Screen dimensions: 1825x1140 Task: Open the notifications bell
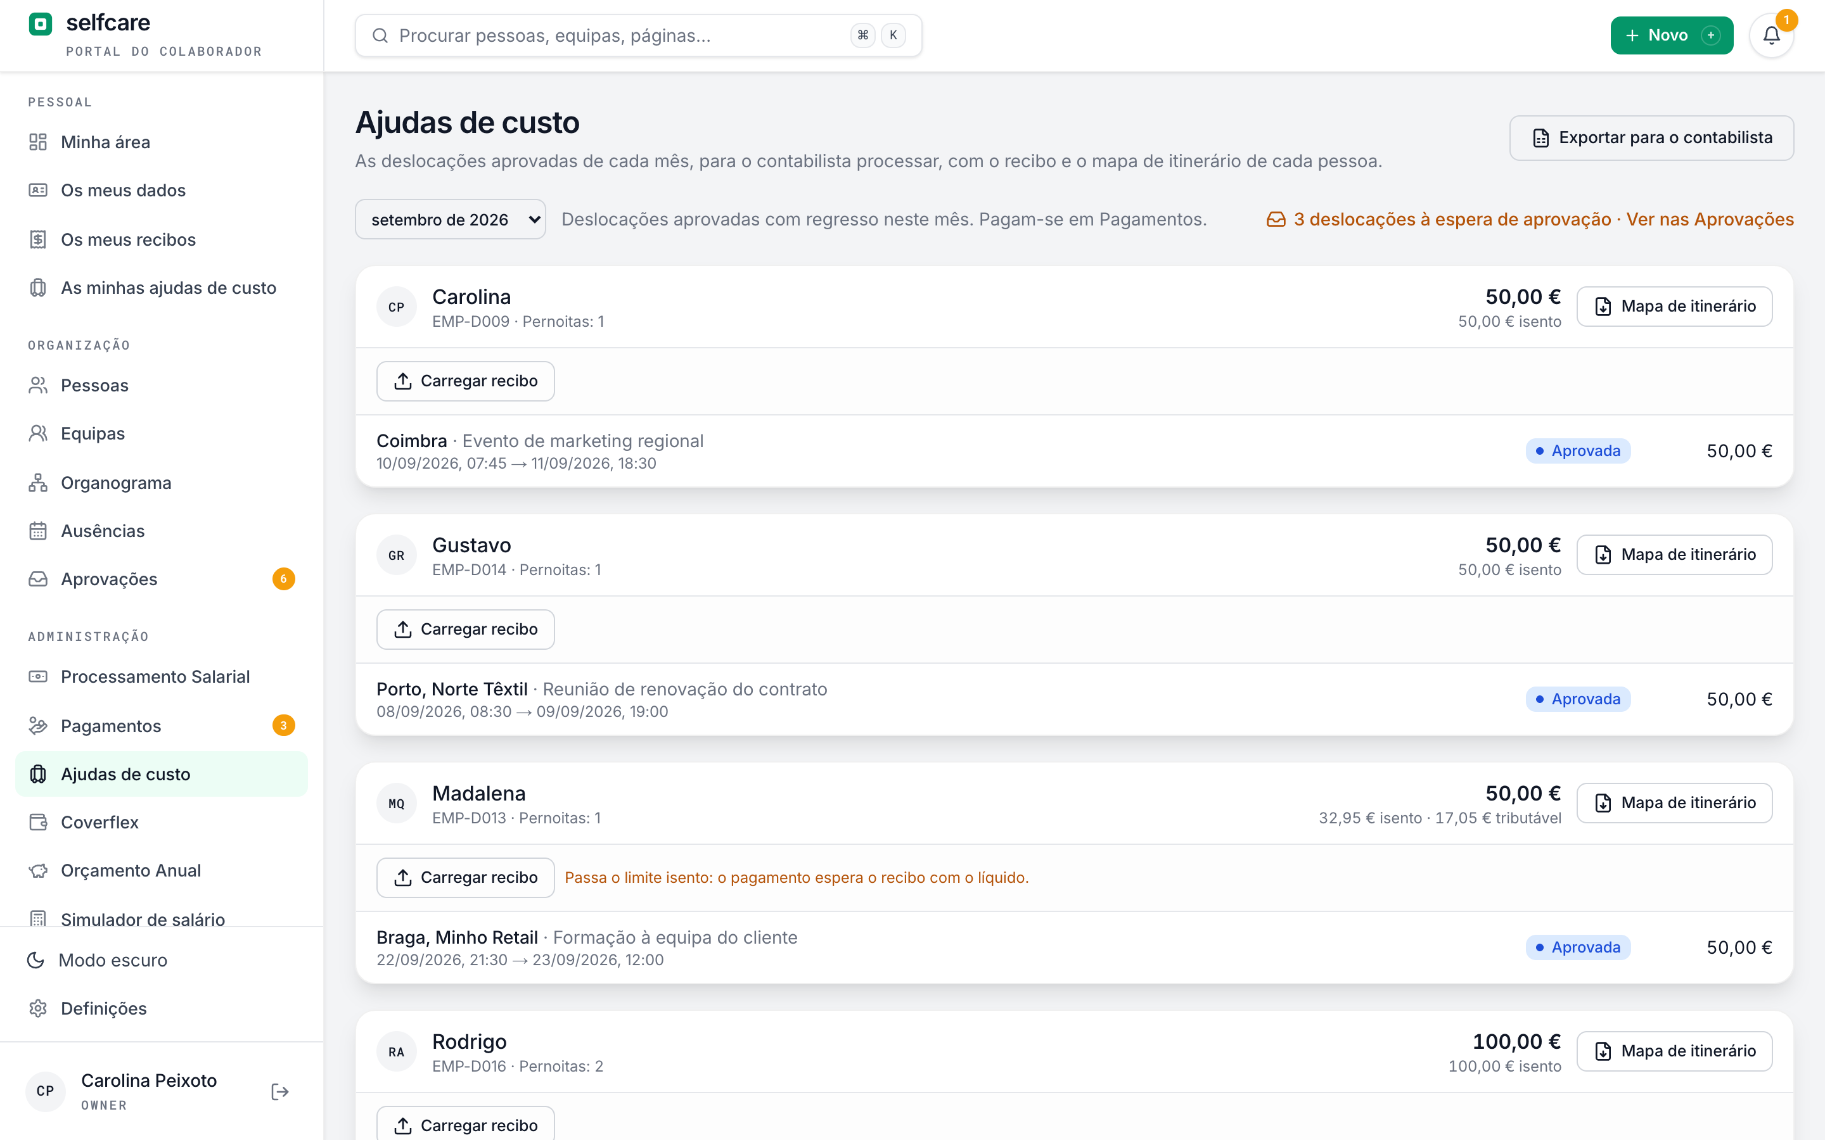click(x=1772, y=35)
